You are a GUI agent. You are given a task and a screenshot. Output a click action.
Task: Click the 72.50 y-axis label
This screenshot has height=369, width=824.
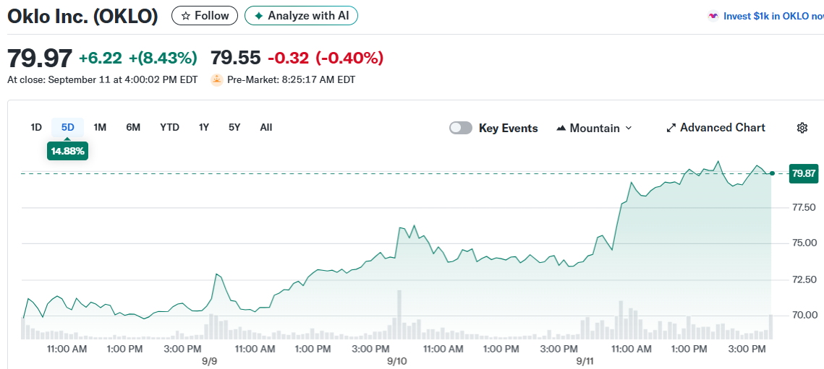click(x=804, y=279)
